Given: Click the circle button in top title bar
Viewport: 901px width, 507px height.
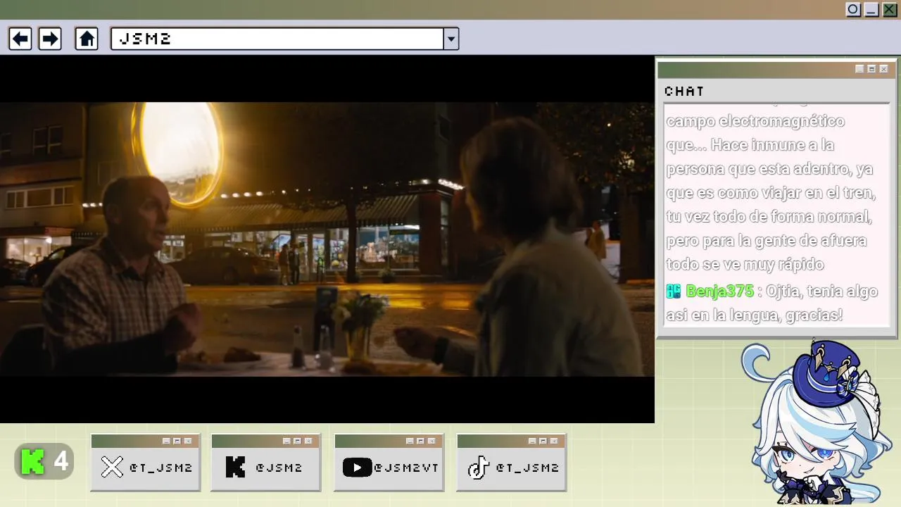Looking at the screenshot, I should pyautogui.click(x=853, y=9).
